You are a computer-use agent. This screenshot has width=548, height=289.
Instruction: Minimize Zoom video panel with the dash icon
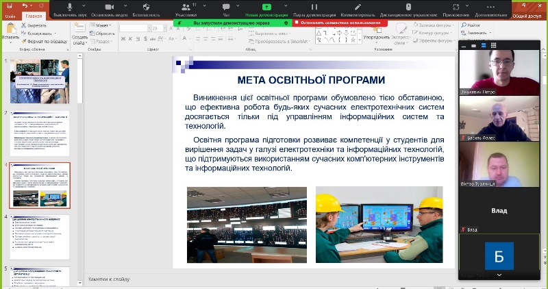464,46
